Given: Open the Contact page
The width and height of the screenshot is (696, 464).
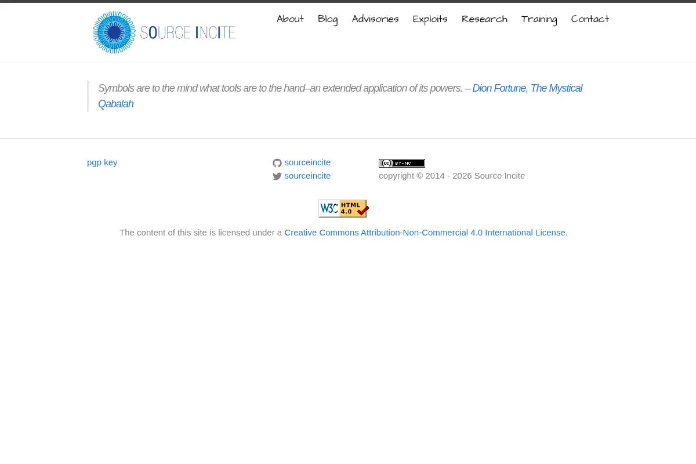Looking at the screenshot, I should coord(590,19).
